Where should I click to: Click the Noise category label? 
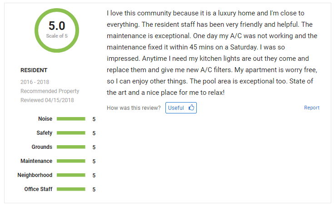(45, 118)
